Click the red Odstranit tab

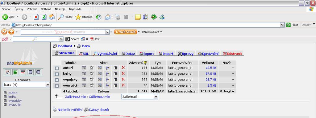click(233, 53)
